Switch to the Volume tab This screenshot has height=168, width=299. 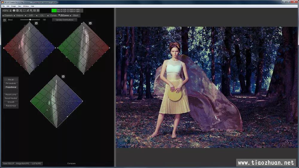pos(20,16)
